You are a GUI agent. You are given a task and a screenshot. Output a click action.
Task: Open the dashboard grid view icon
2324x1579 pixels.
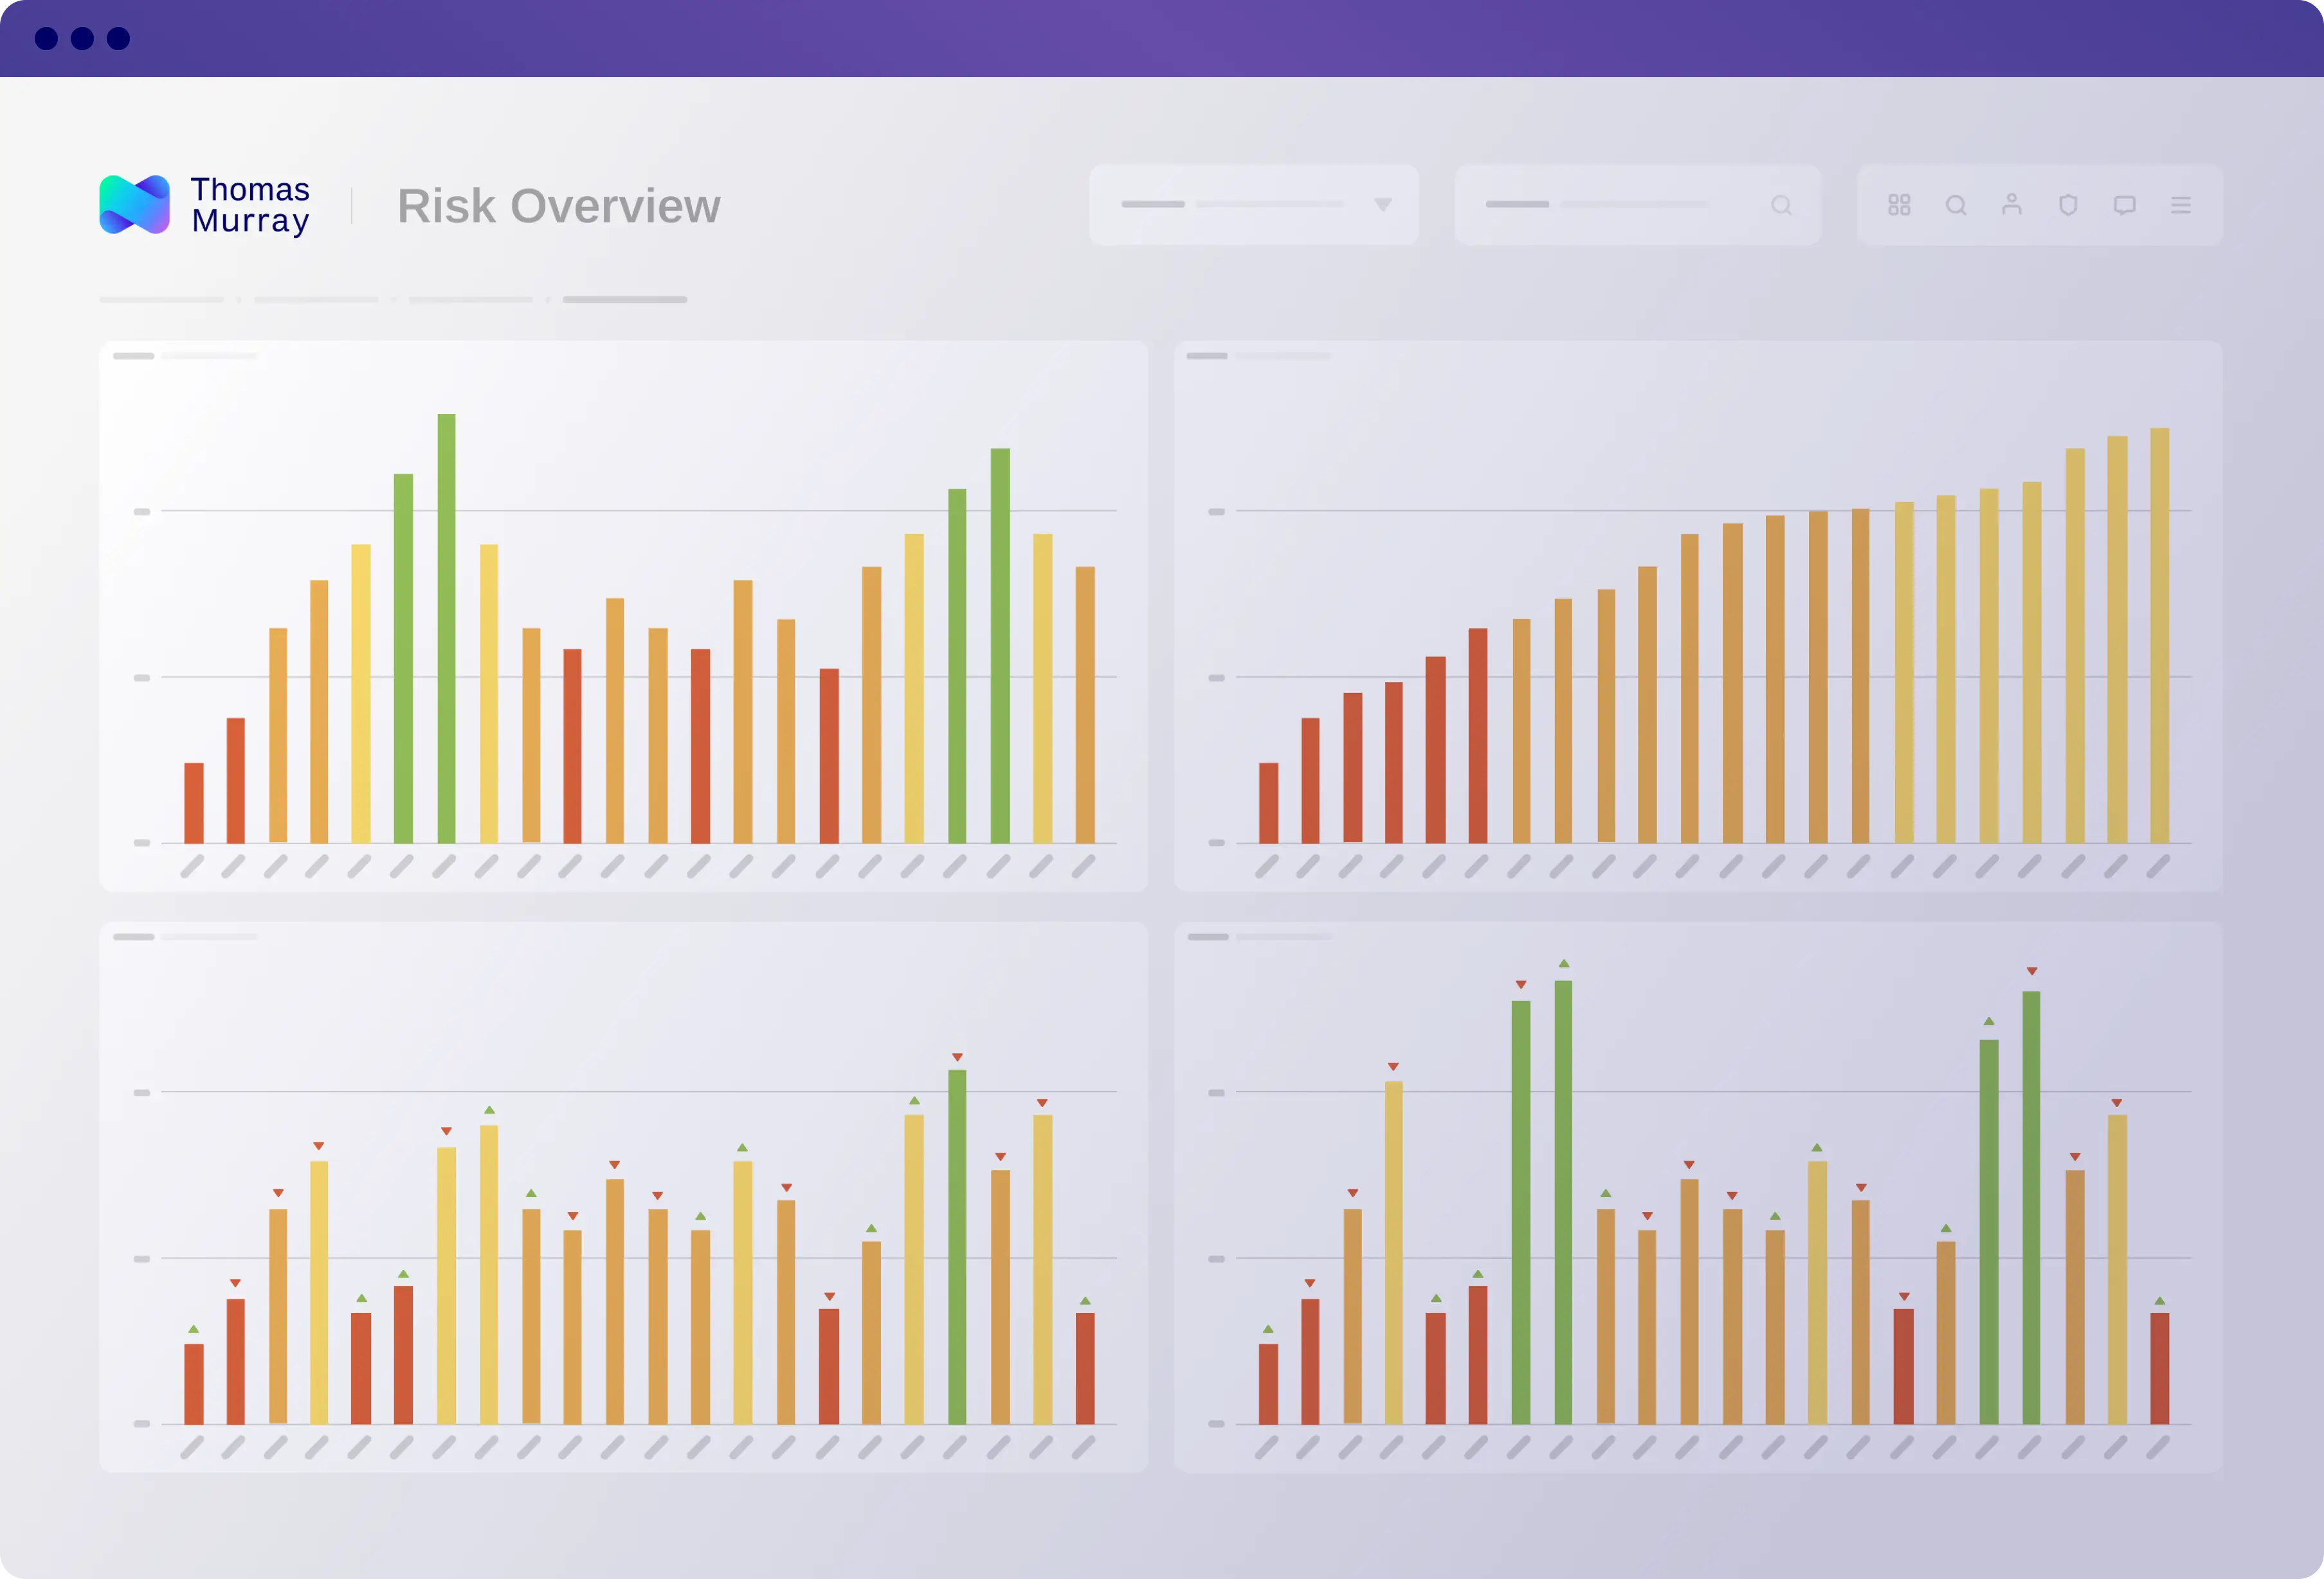point(1899,205)
